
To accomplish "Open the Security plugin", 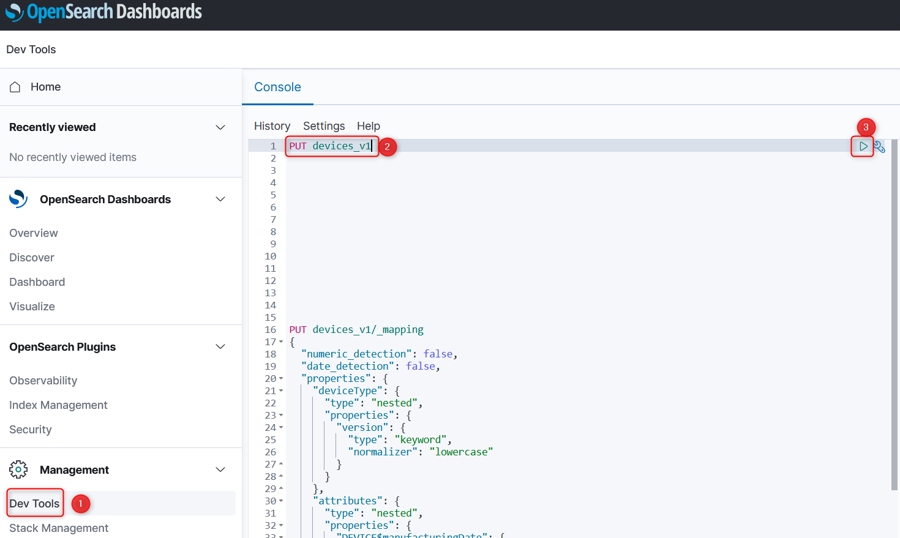I will 31,430.
